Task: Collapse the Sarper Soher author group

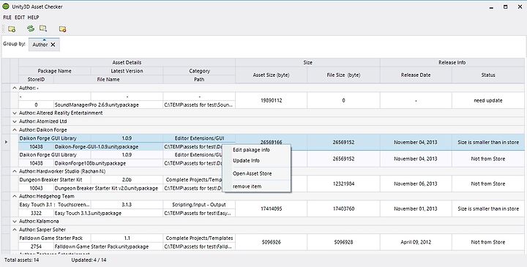Action: [x=15, y=230]
